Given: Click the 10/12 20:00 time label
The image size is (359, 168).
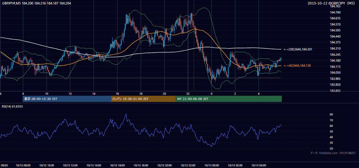Looking at the screenshot, I should [x=165, y=165].
